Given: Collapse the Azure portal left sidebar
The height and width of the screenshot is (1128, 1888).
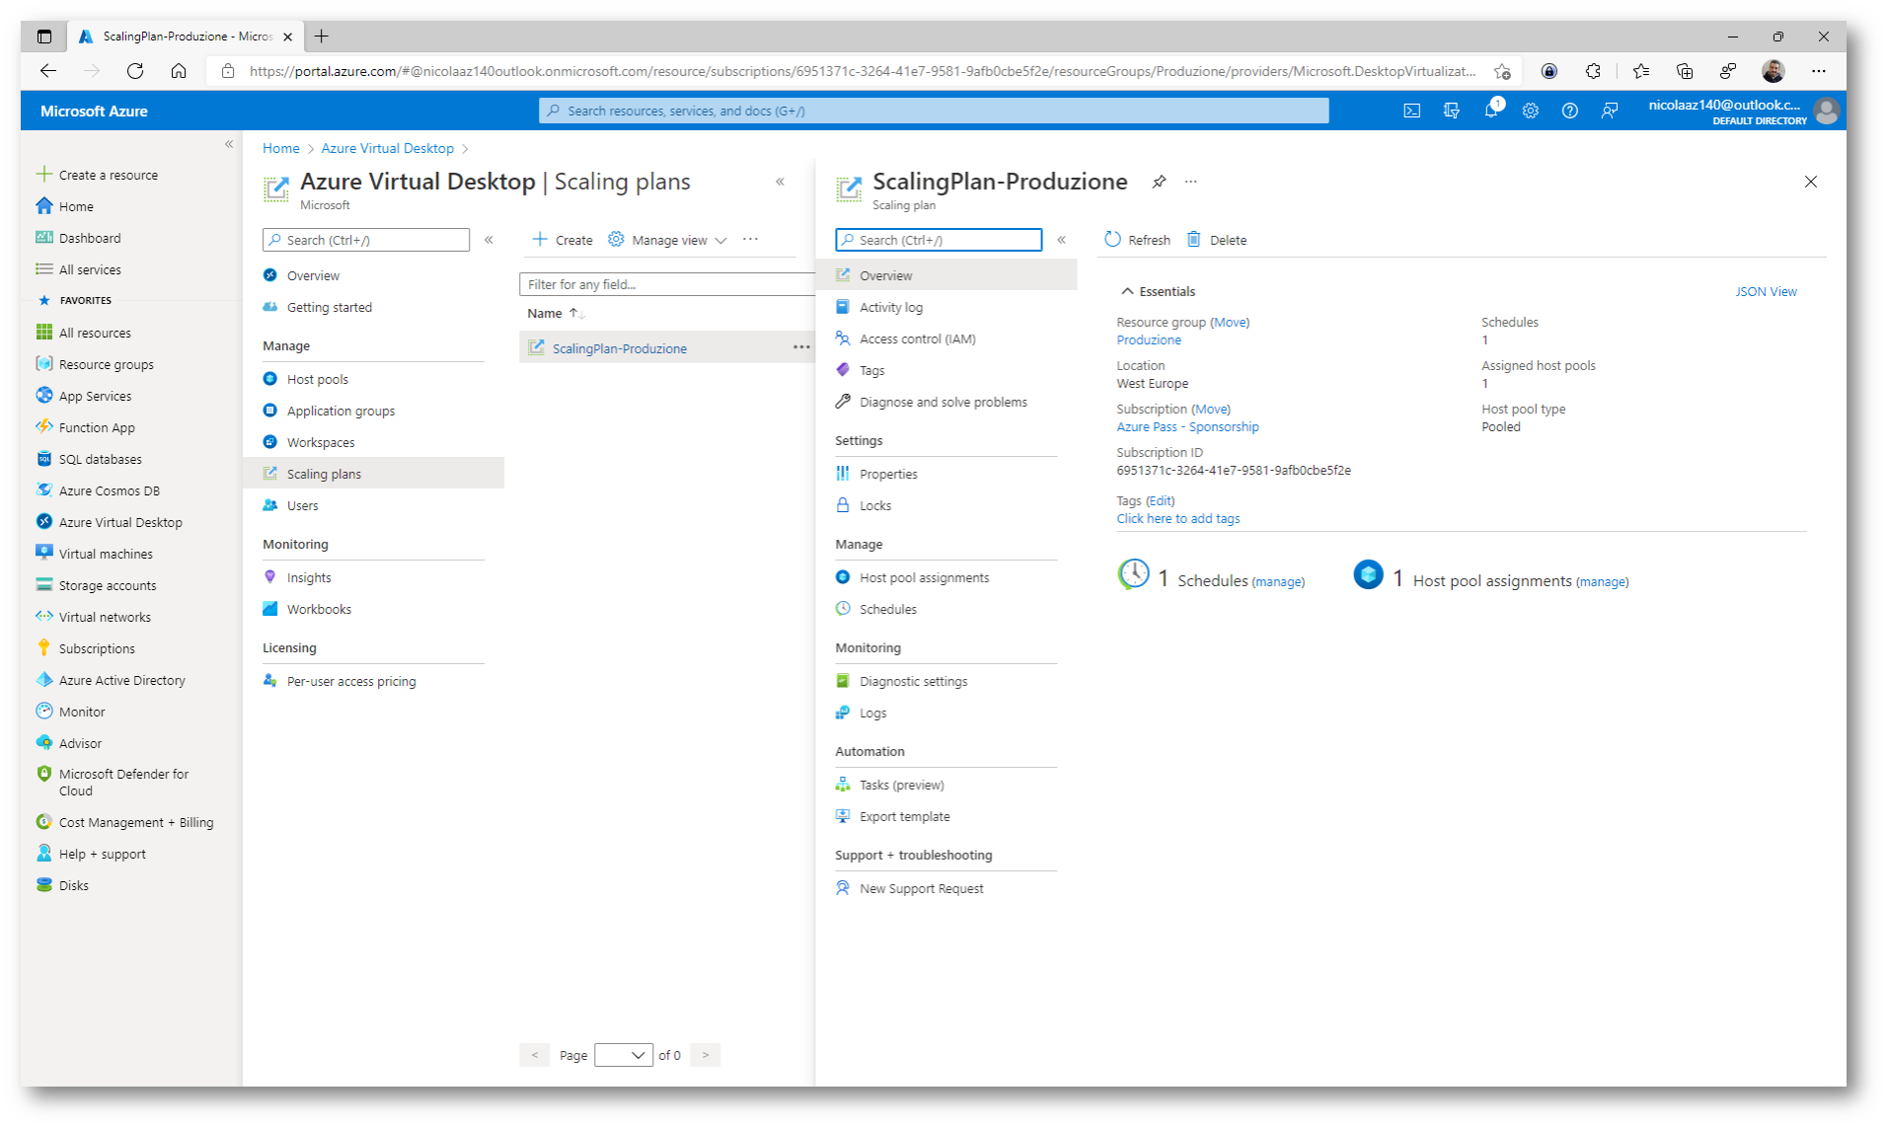Looking at the screenshot, I should (x=229, y=144).
